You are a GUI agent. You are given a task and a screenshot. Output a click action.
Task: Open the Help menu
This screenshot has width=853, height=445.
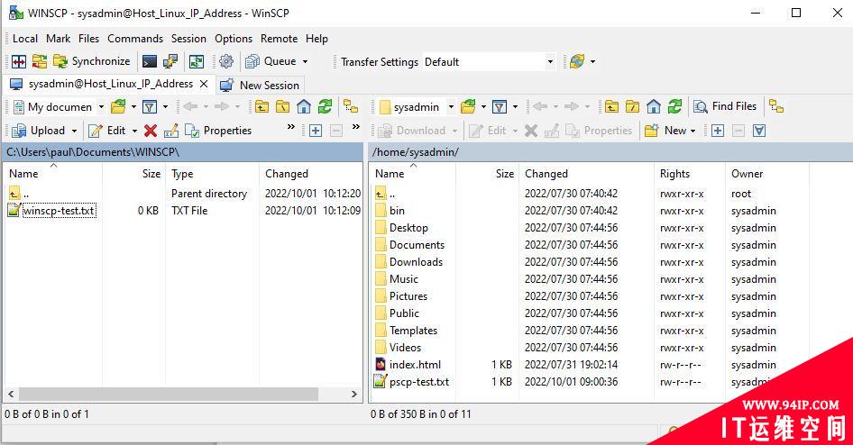tap(316, 39)
